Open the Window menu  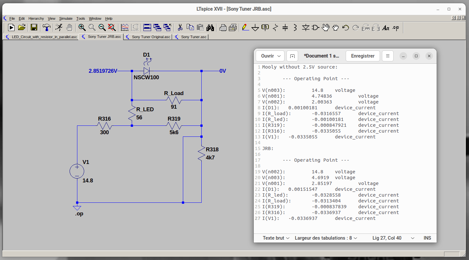(x=95, y=18)
